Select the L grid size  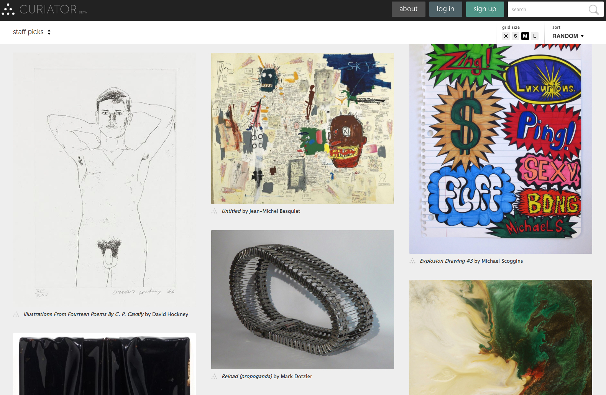point(535,36)
